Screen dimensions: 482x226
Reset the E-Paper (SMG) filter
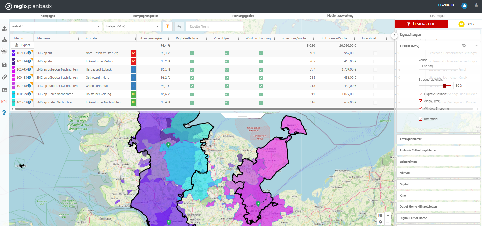tap(464, 46)
